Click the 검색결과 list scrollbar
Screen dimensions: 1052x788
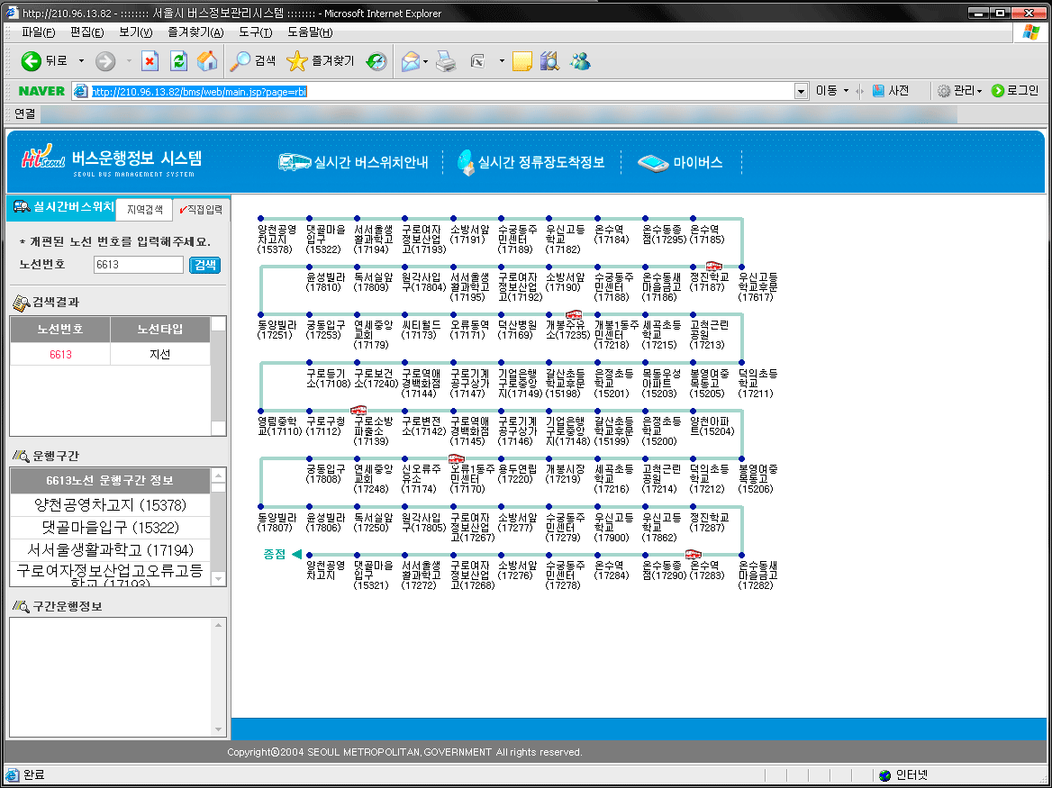(218, 376)
